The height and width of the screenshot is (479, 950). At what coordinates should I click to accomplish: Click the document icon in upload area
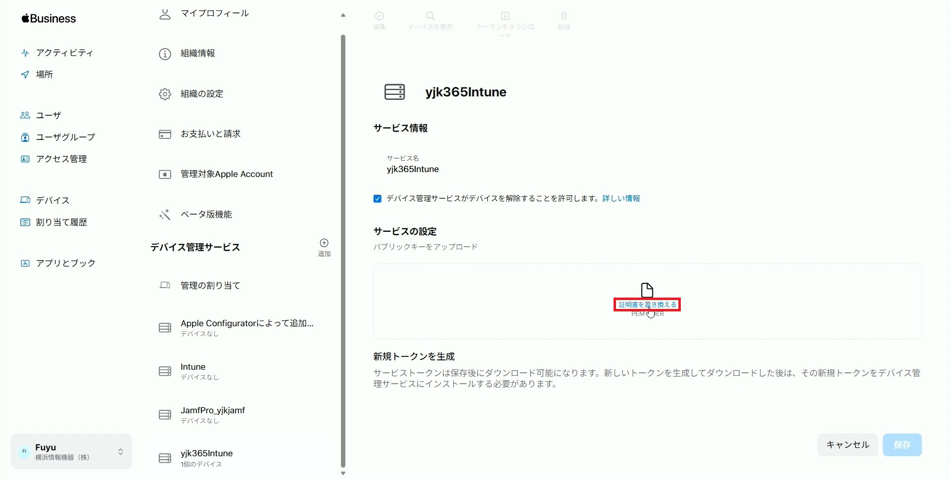pos(647,290)
